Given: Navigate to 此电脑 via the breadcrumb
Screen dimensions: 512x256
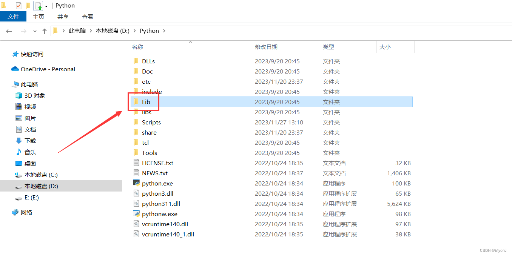Looking at the screenshot, I should [77, 31].
